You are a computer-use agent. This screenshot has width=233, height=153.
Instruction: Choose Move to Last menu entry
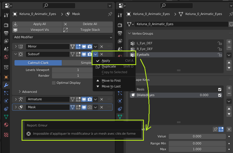click(114, 86)
